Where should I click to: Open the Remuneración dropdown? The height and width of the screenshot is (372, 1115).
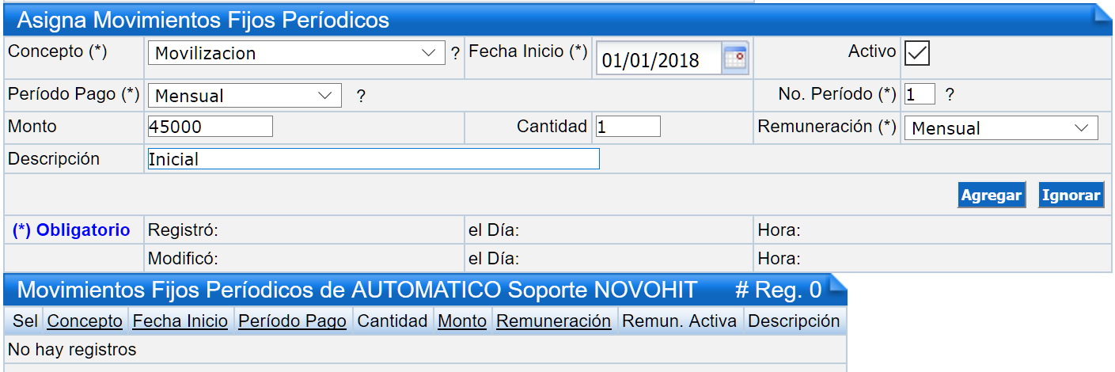[x=1001, y=128]
